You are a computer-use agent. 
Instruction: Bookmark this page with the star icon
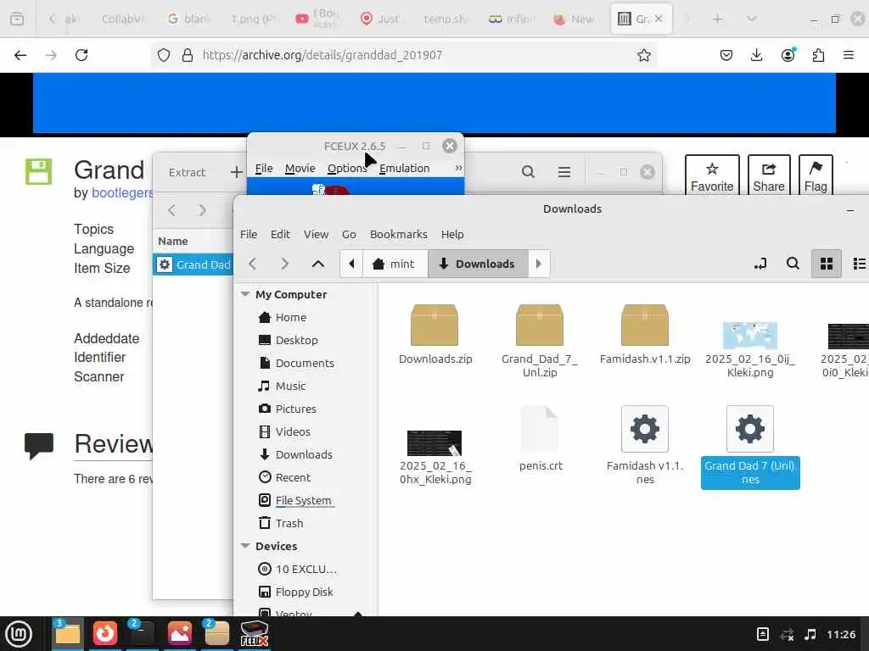click(x=643, y=55)
